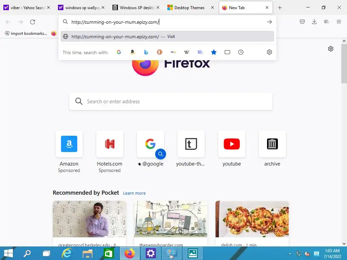Reload the current page

[33, 22]
